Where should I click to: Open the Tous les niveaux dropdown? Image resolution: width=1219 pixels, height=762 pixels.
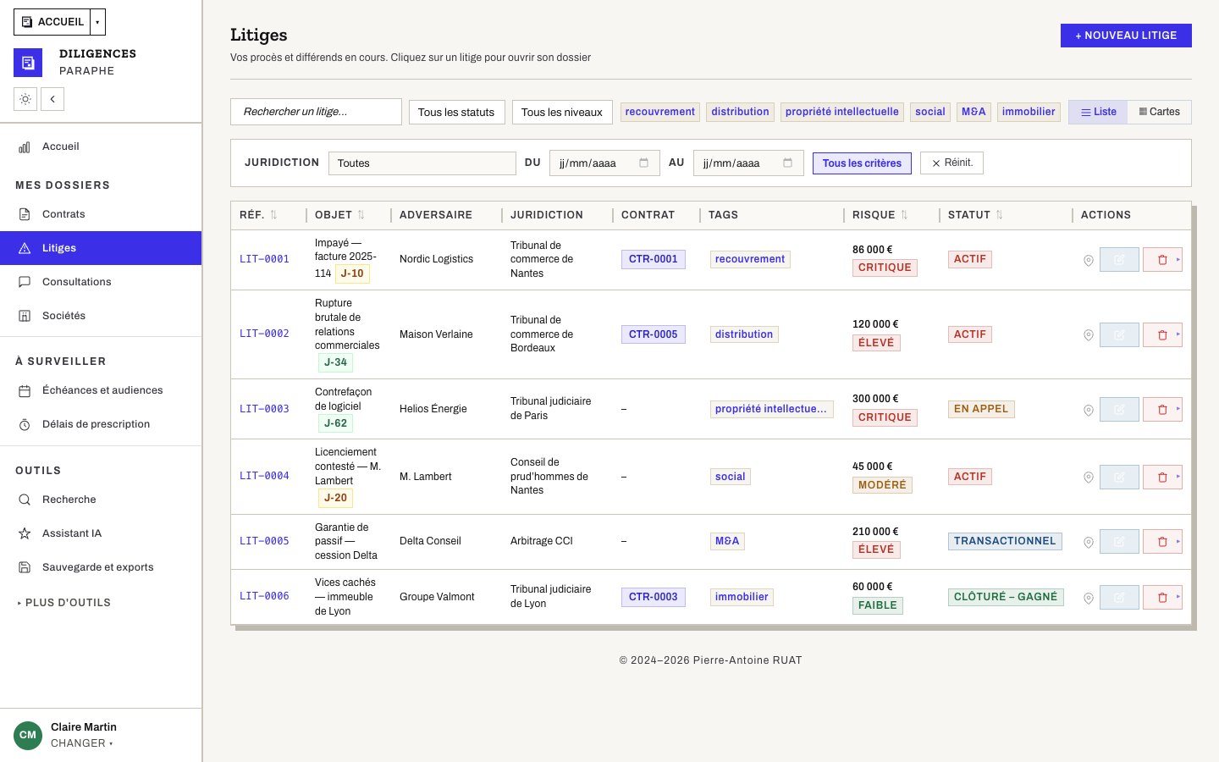tap(562, 112)
